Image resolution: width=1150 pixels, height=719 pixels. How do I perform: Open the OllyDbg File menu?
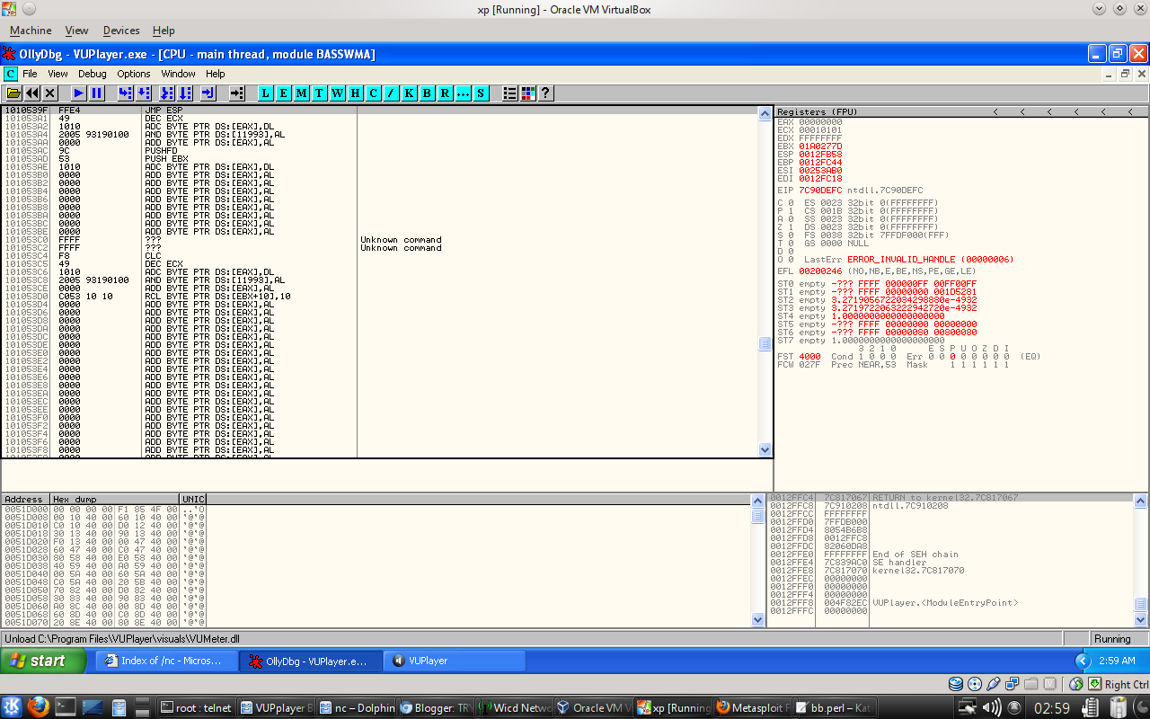[31, 74]
